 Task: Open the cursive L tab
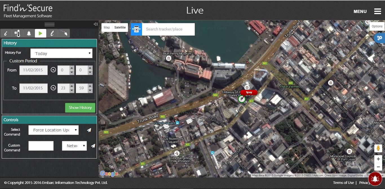click(x=52, y=33)
